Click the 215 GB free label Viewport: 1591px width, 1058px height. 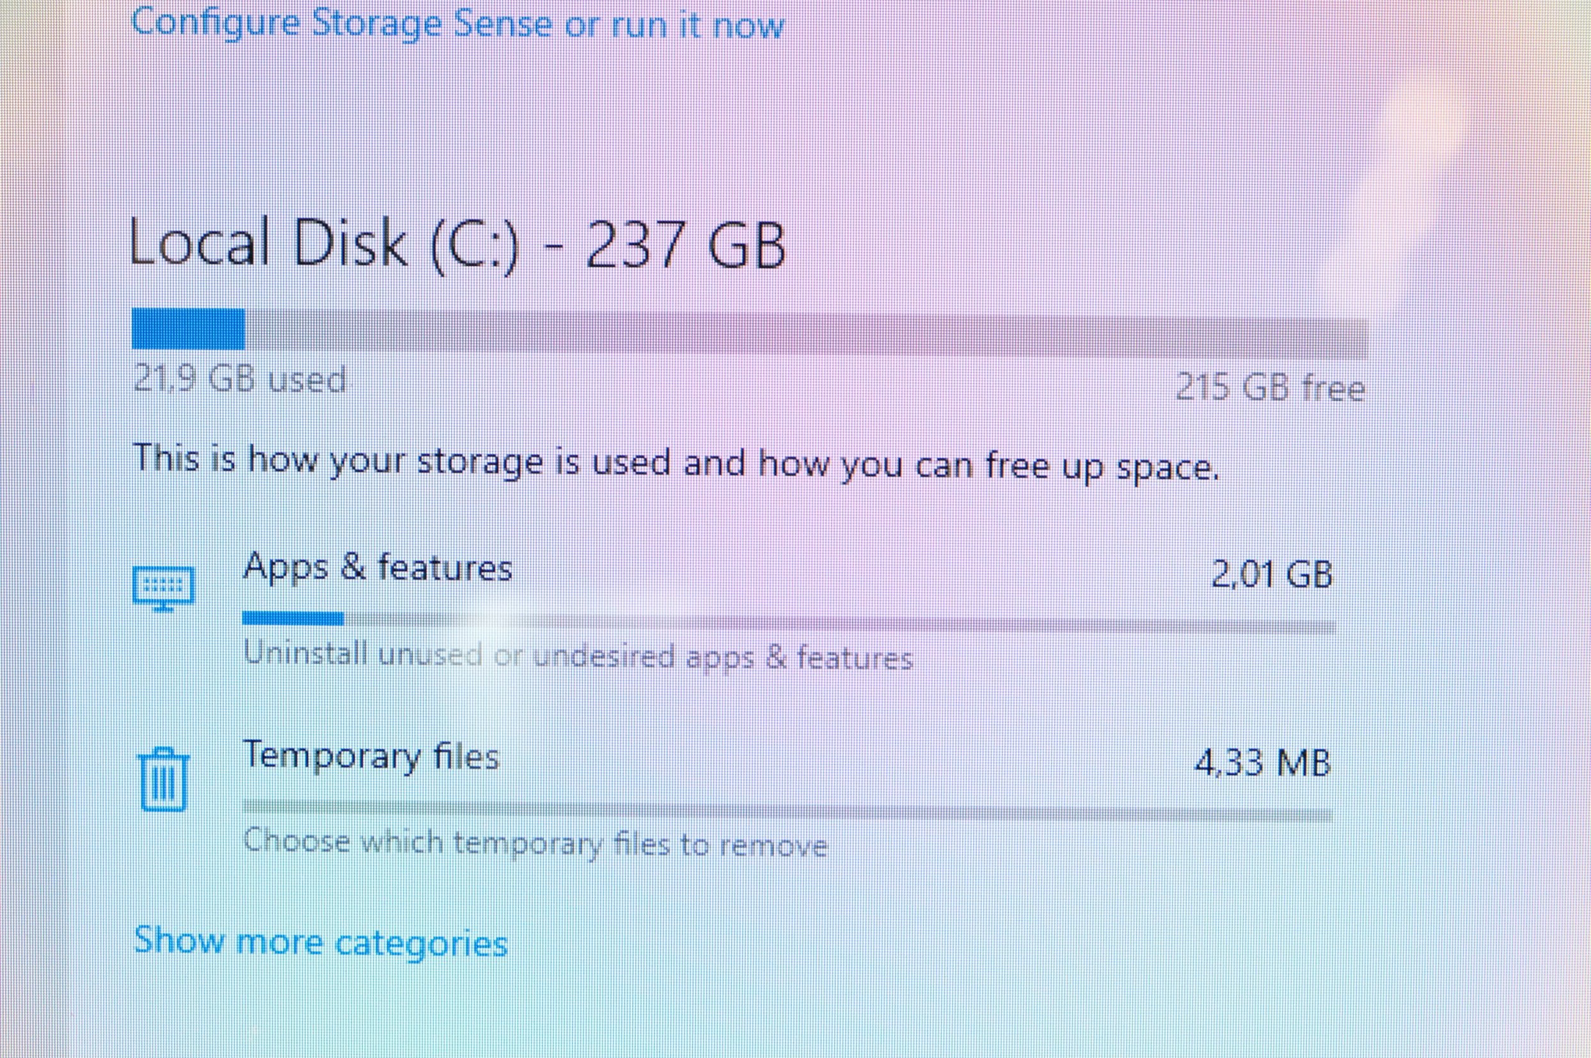tap(1270, 388)
